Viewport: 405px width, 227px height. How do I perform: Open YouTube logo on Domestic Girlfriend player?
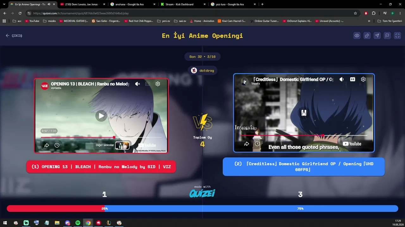[352, 144]
